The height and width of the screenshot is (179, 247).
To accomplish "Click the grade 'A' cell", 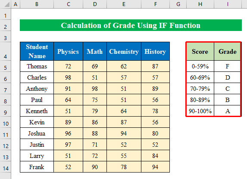I will coord(227,111).
